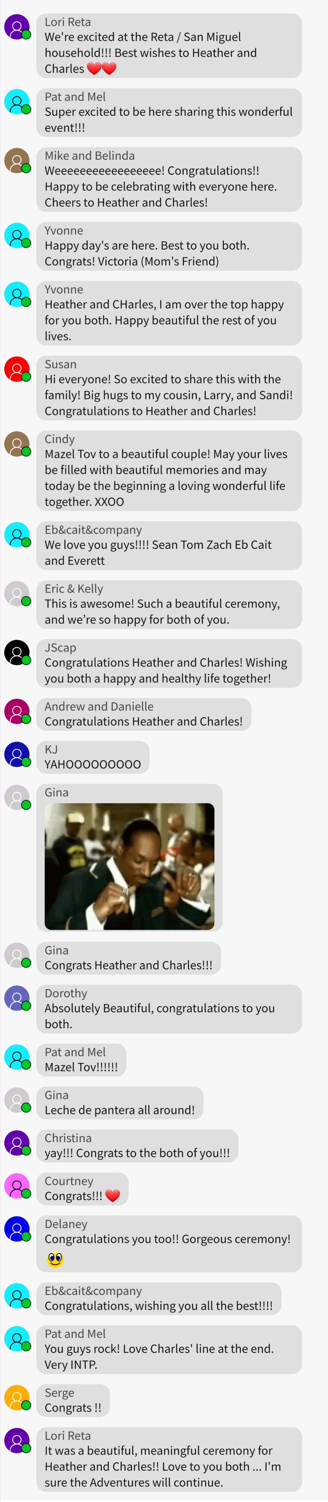Click the sender name Christina
Image resolution: width=328 pixels, height=1502 pixels.
68,1137
